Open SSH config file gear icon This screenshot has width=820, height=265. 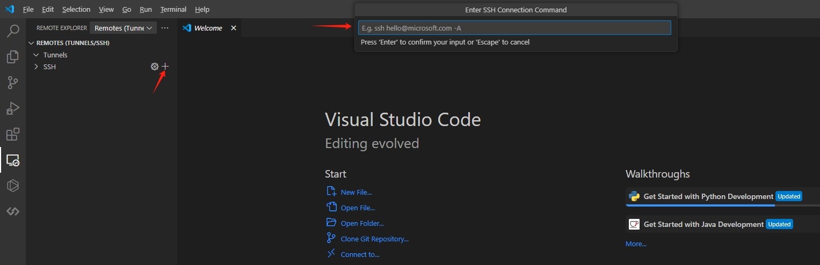(155, 67)
